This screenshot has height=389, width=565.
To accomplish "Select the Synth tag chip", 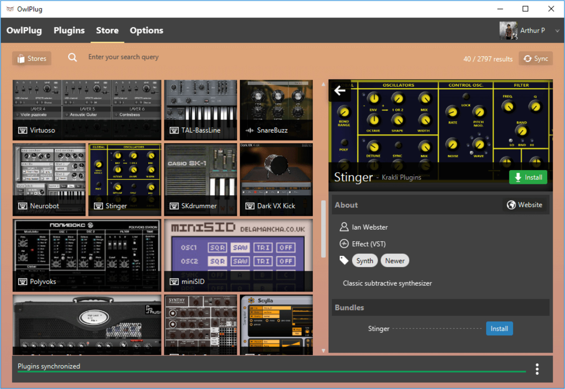I will click(x=364, y=261).
